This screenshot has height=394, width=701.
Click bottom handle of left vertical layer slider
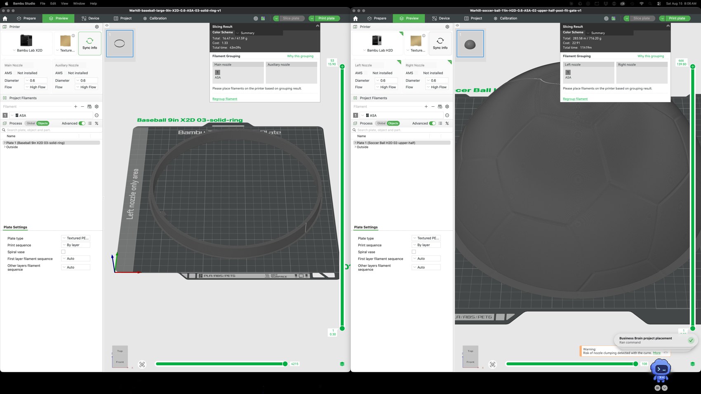tap(342, 328)
